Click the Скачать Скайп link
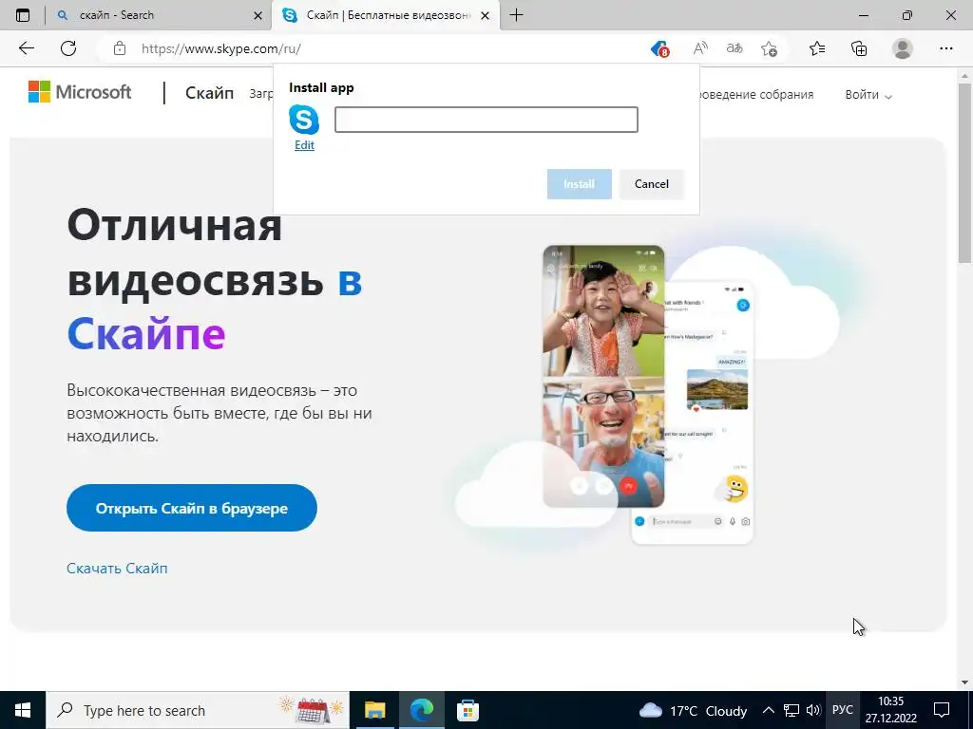The image size is (973, 729). [x=117, y=569]
